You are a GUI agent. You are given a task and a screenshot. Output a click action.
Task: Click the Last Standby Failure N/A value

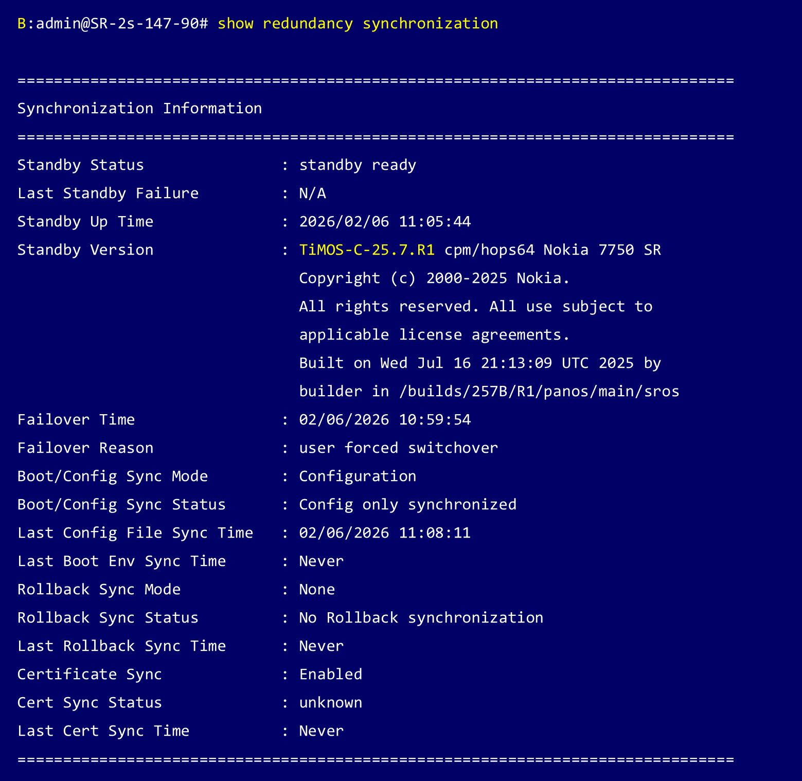pyautogui.click(x=312, y=193)
